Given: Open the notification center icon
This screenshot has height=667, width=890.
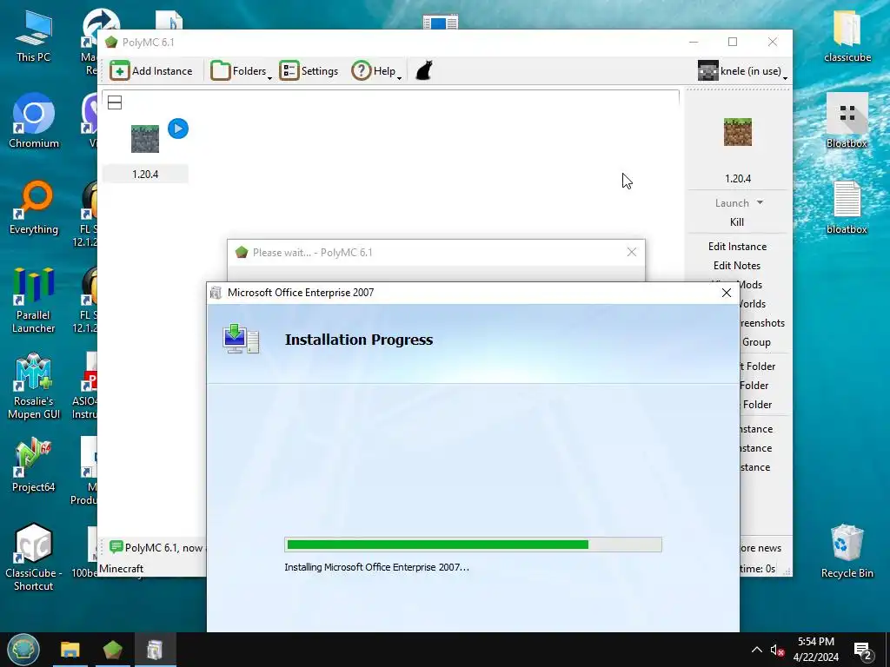Looking at the screenshot, I should 863,650.
